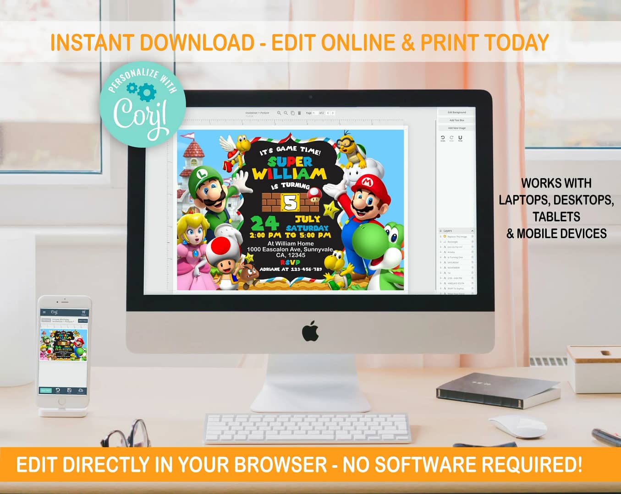Click the Add New Image button

[456, 128]
